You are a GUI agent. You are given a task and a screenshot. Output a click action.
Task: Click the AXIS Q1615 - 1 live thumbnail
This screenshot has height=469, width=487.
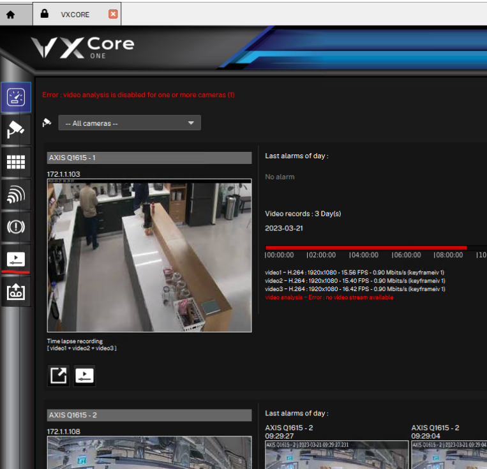pyautogui.click(x=149, y=256)
